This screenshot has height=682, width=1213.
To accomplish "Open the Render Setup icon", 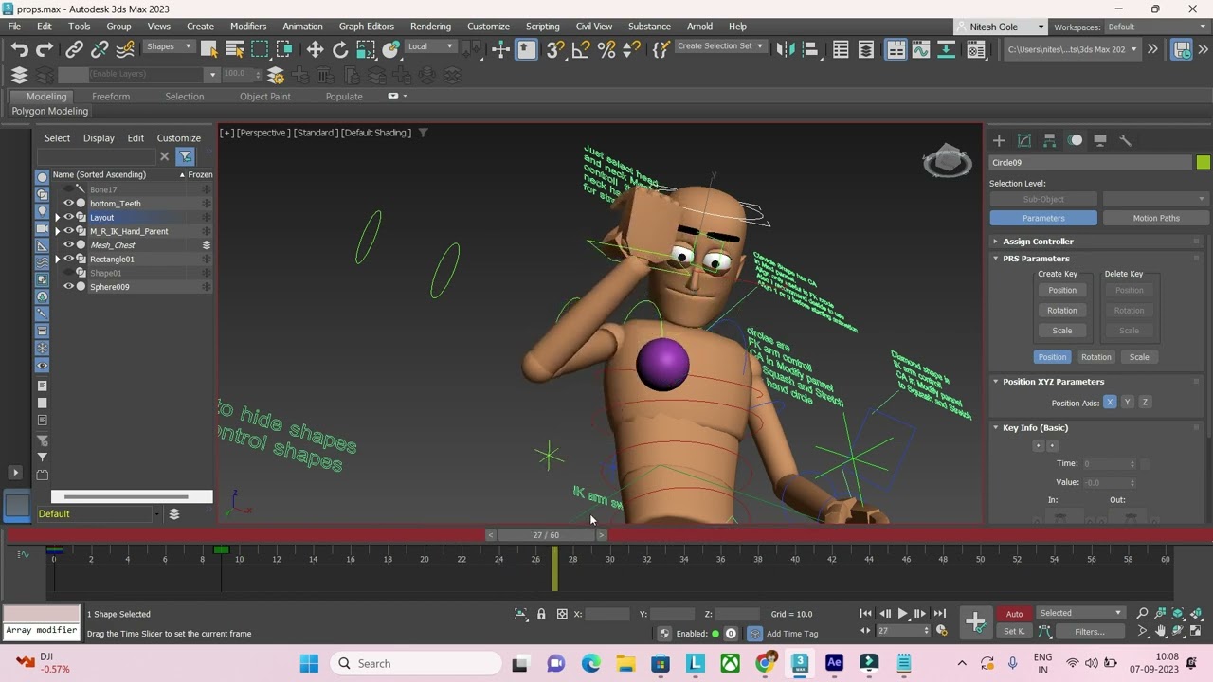I will pos(976,50).
